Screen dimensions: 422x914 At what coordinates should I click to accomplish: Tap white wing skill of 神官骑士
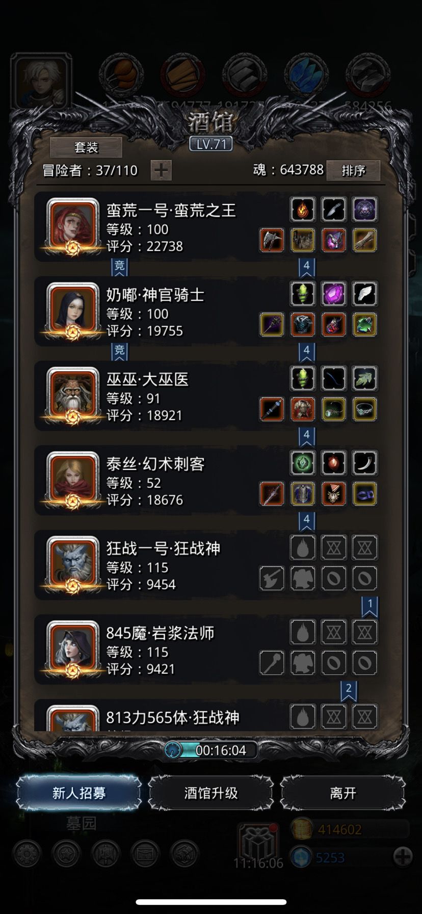click(364, 294)
